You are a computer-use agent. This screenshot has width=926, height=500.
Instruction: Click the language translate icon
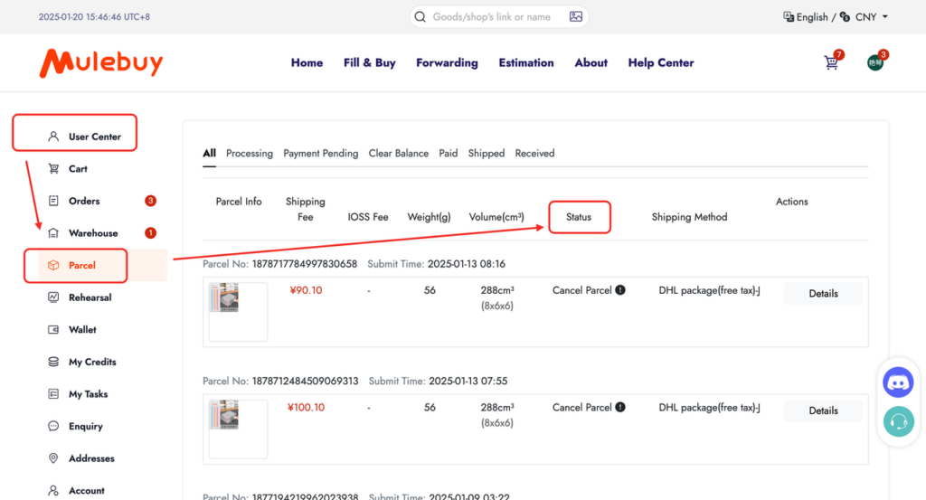(789, 16)
